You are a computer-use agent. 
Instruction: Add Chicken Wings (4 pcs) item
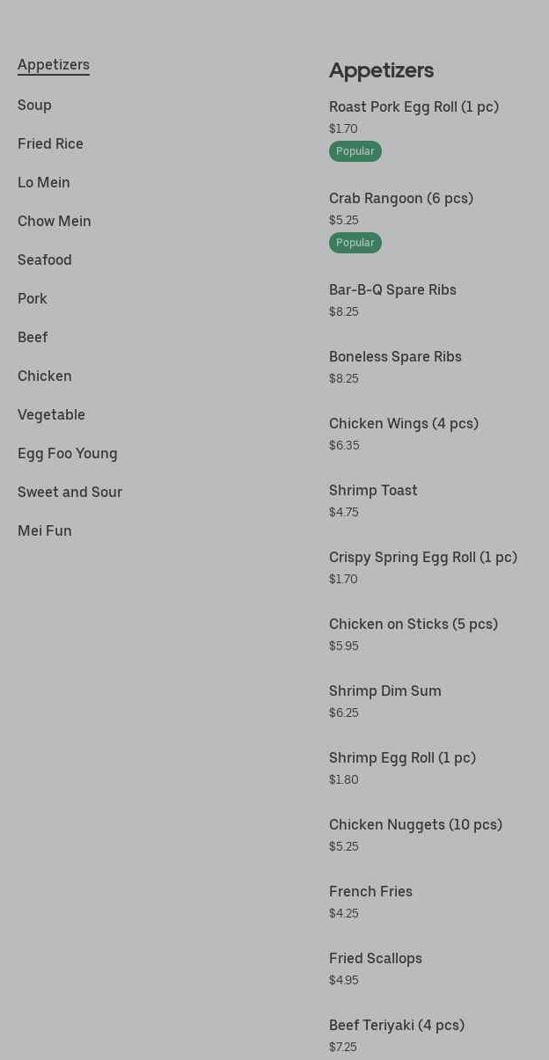point(404,424)
